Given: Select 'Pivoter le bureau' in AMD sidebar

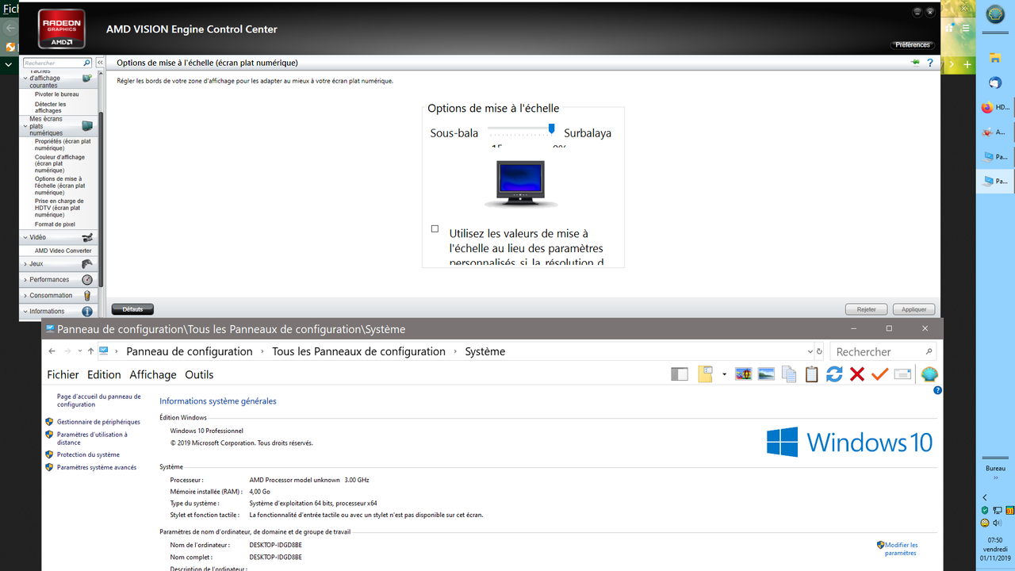Looking at the screenshot, I should tap(57, 94).
